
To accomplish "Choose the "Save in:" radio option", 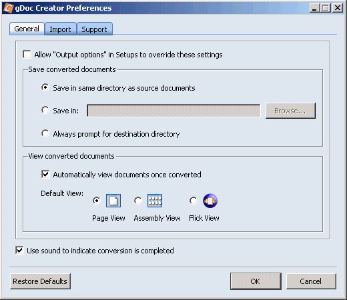I will [45, 110].
